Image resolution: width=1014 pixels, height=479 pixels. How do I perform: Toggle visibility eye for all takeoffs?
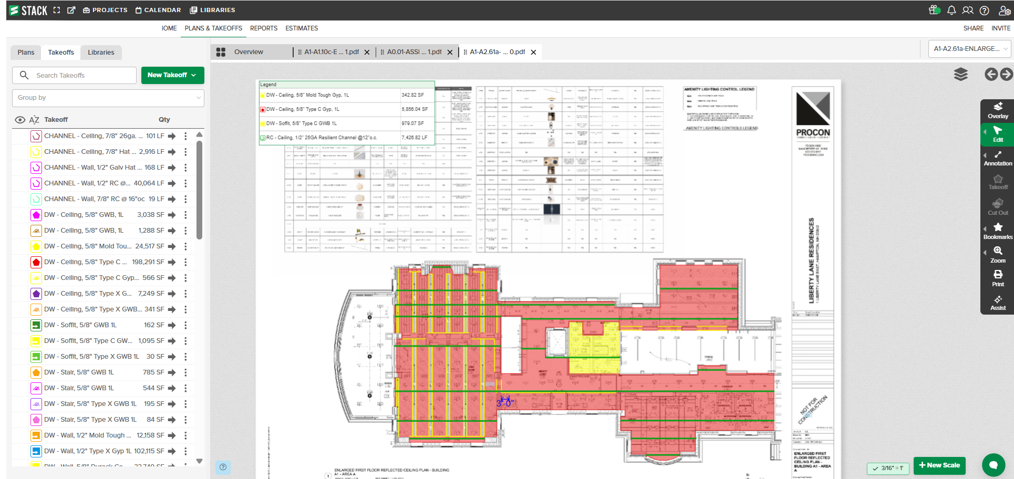20,120
